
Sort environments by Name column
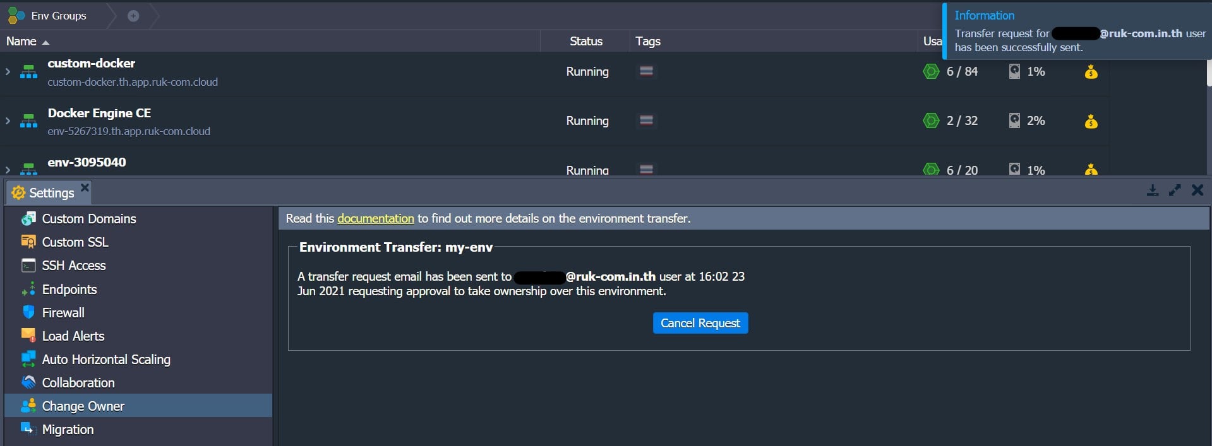[27, 41]
